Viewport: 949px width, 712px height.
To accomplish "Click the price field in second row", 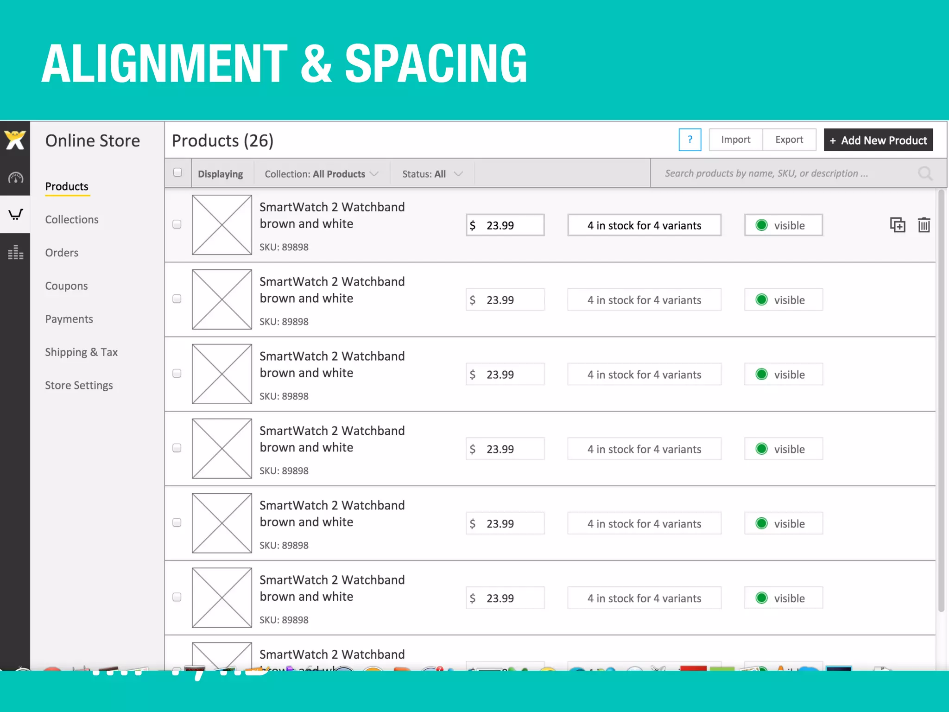I will tap(505, 299).
